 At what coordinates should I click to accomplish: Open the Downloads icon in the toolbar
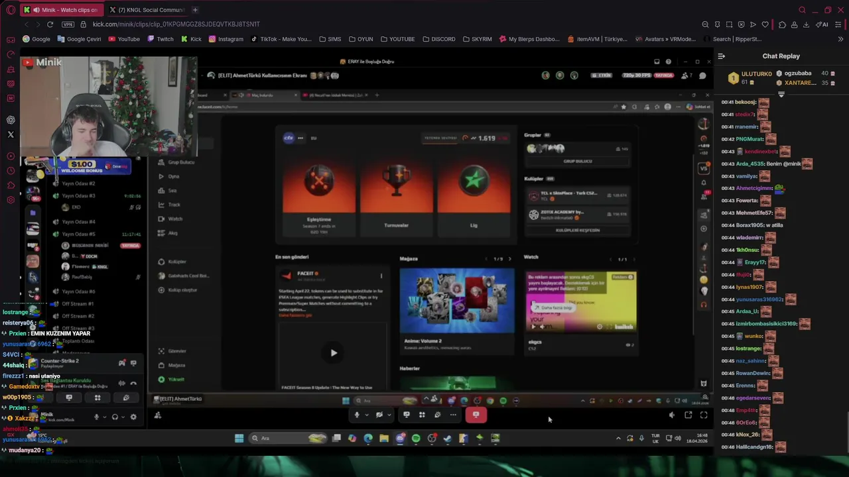coord(806,25)
